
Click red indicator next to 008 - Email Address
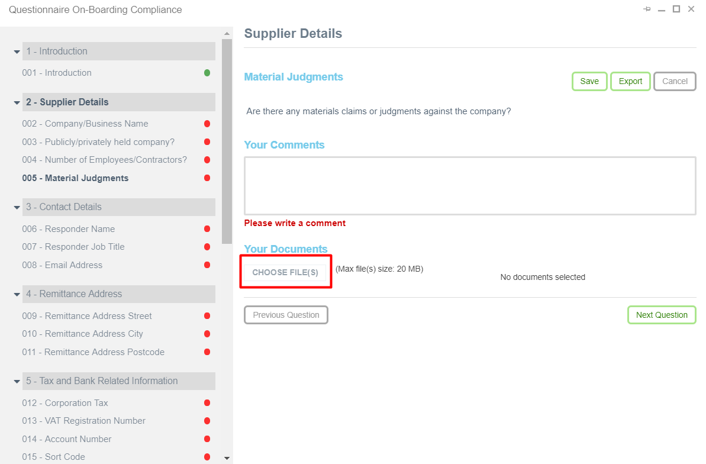click(207, 265)
